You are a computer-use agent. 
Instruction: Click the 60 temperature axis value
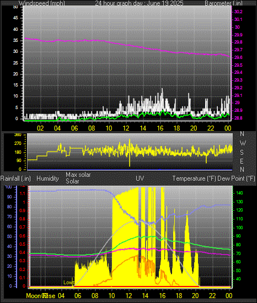click(238, 262)
